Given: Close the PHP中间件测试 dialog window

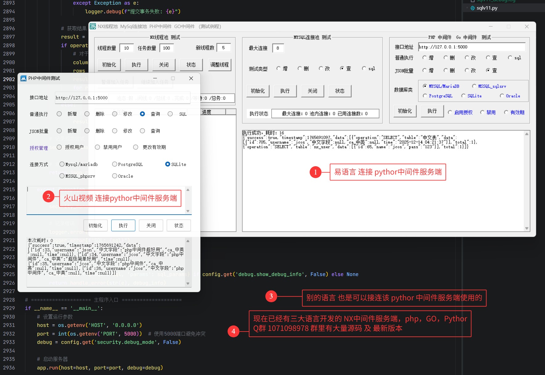Looking at the screenshot, I should [x=191, y=78].
